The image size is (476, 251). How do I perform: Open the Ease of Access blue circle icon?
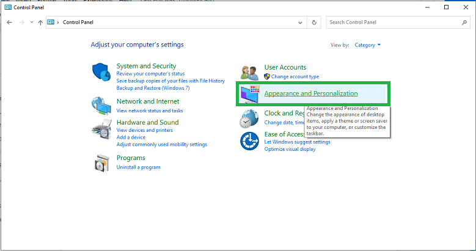(249, 141)
